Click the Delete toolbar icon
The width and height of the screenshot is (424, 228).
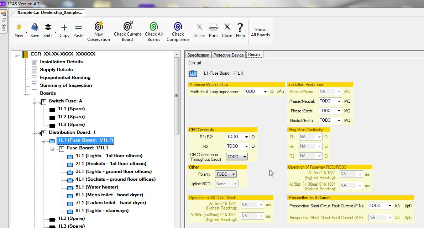pyautogui.click(x=199, y=27)
